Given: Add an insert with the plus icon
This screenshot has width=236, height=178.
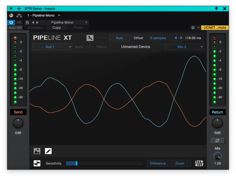Looking at the screenshot, I should pyautogui.click(x=19, y=9).
